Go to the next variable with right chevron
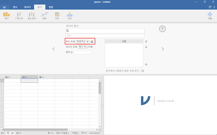 (x=163, y=49)
